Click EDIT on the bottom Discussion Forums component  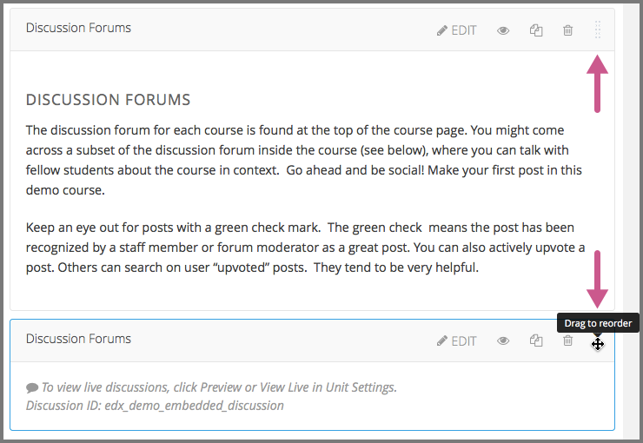click(x=456, y=341)
